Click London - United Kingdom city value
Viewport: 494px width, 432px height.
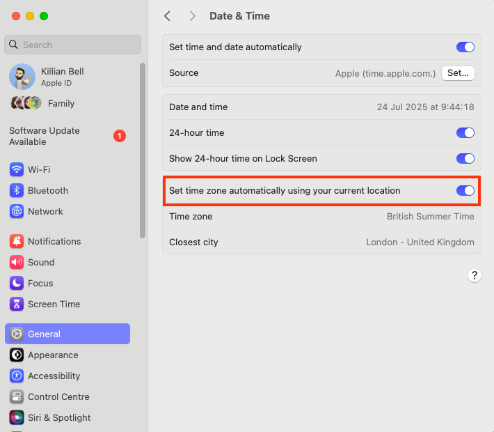[420, 242]
